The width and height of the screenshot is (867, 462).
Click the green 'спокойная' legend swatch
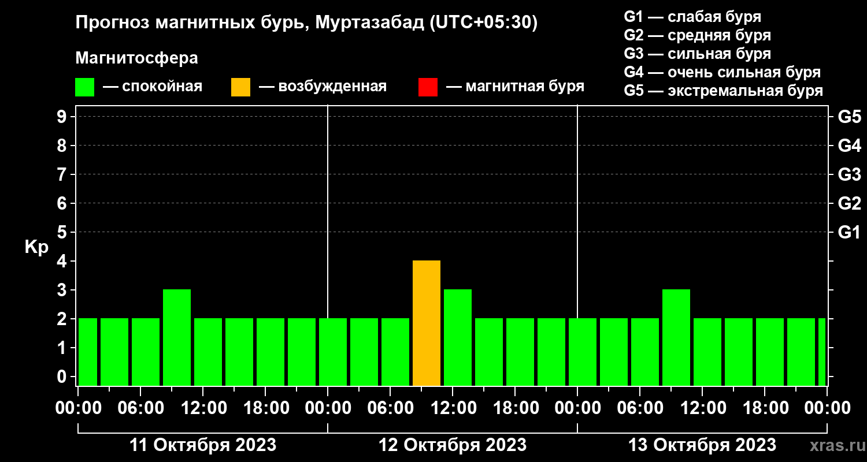pos(84,87)
